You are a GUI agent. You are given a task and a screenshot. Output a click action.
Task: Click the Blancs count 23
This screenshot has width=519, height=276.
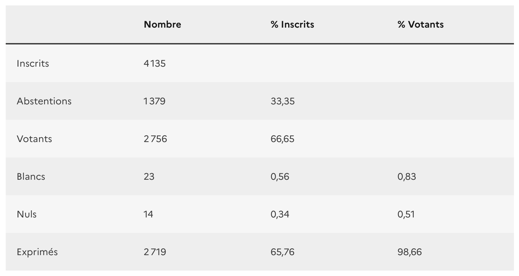(149, 177)
